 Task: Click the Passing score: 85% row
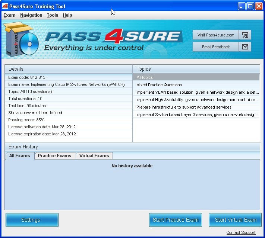pyautogui.click(x=69, y=120)
